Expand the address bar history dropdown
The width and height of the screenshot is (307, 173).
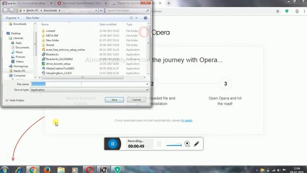[x=96, y=11]
